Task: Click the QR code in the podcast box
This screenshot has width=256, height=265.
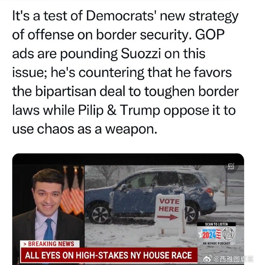Action: pos(228,233)
